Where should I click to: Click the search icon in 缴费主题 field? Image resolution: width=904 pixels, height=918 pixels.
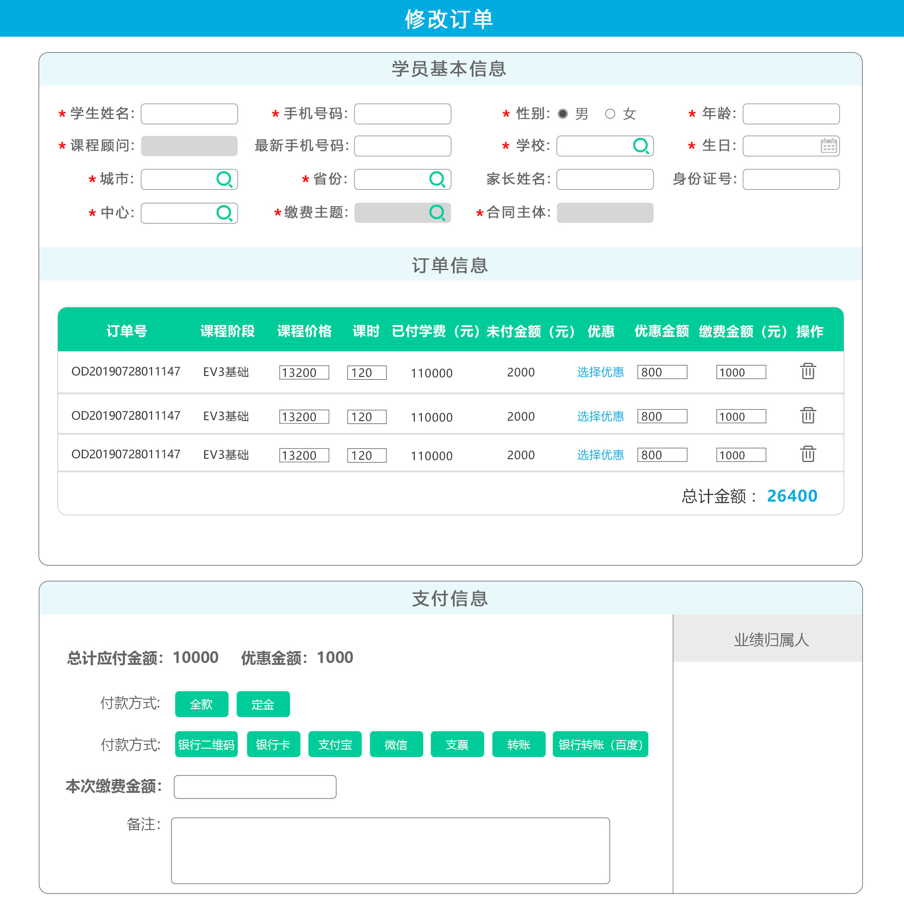(x=437, y=213)
